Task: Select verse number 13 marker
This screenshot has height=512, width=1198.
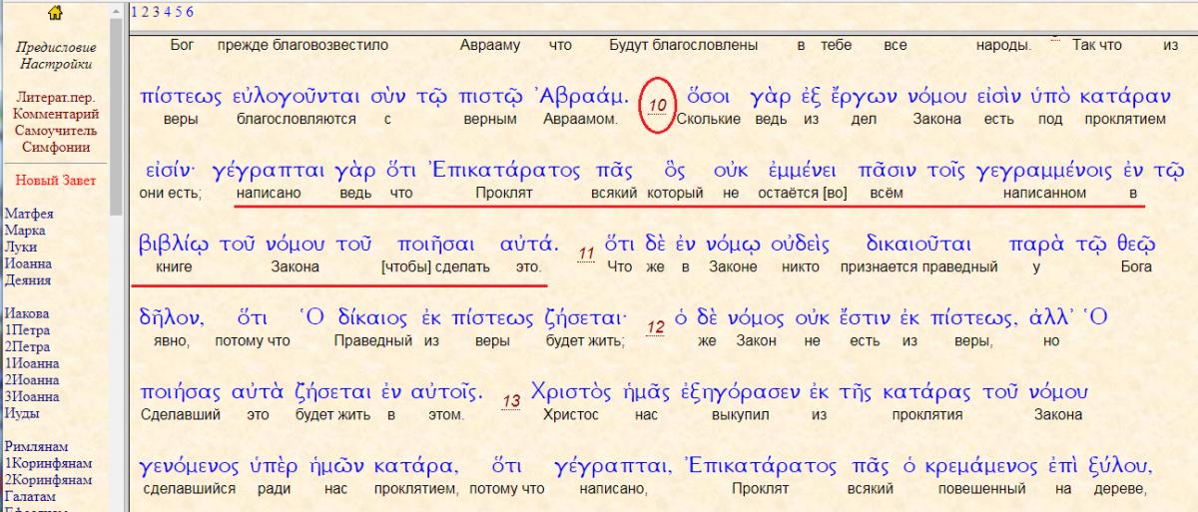Action: point(512,401)
